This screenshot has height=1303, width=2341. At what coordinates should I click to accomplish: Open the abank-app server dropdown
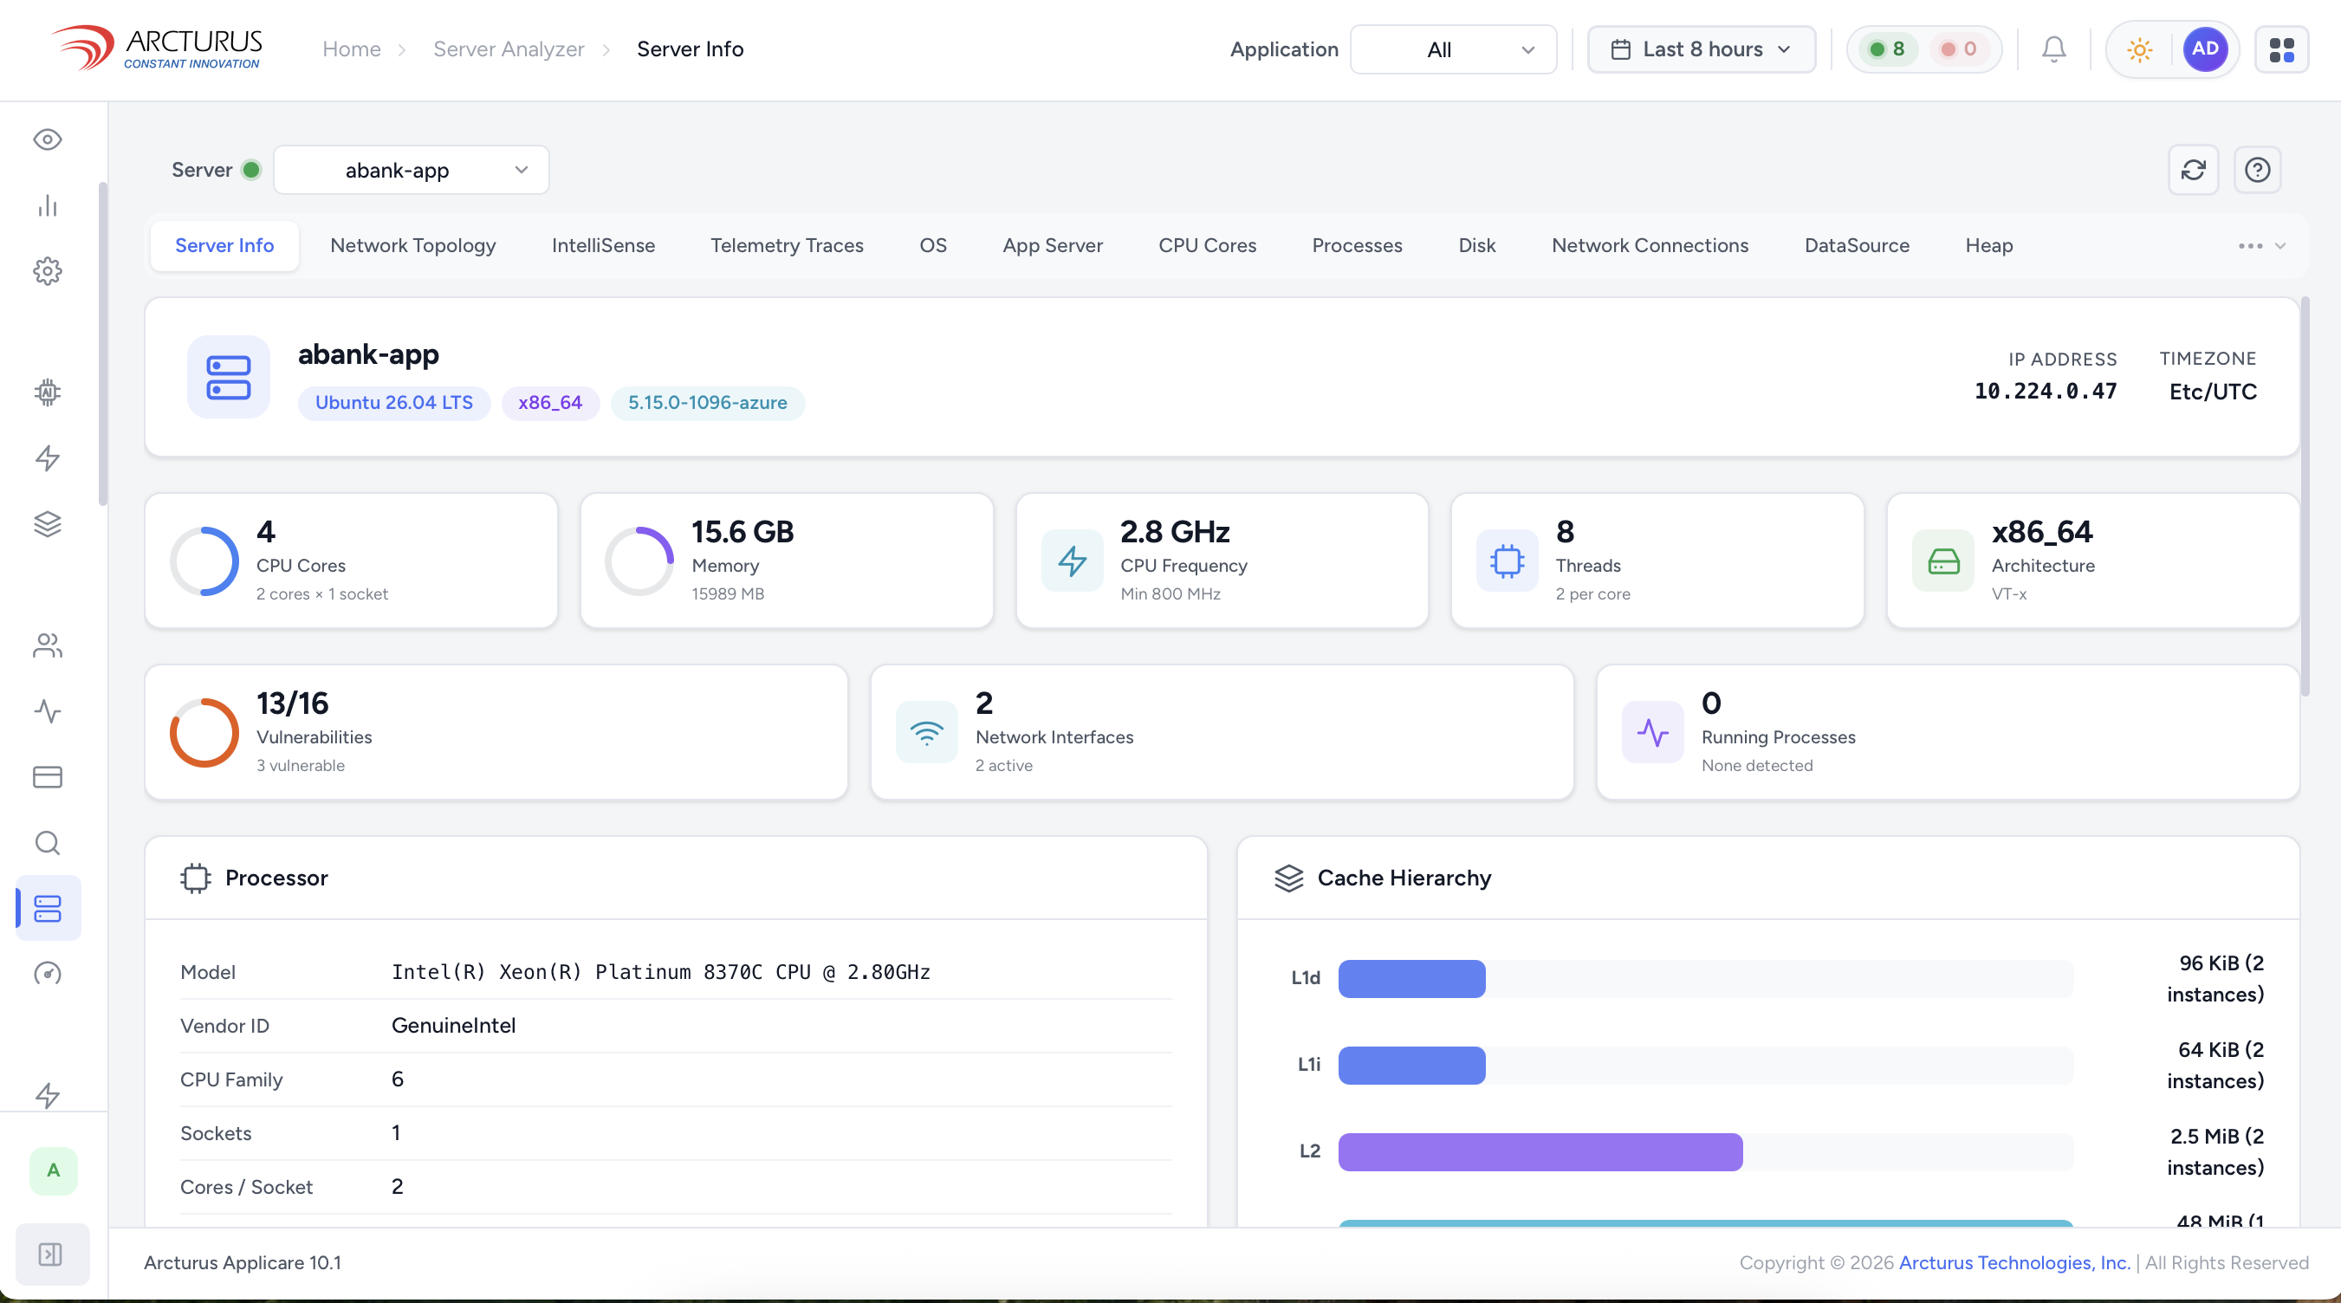411,170
